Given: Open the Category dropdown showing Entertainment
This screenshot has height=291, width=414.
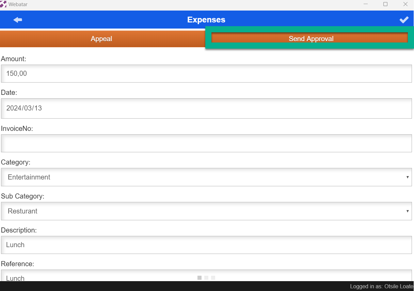Looking at the screenshot, I should click(x=206, y=177).
